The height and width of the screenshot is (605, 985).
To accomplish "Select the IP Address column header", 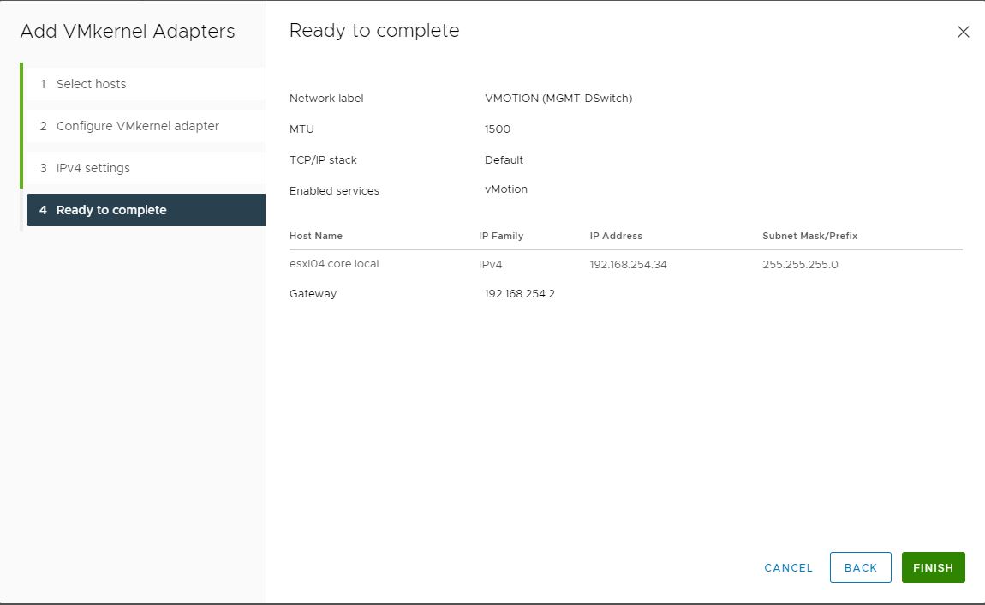I will coord(616,236).
